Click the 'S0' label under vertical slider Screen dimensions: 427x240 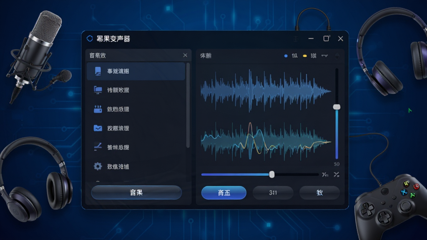pyautogui.click(x=337, y=164)
